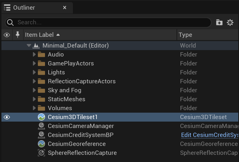Image resolution: width=239 pixels, height=162 pixels.
Task: Select the Lights folder label
Action: pyautogui.click(x=56, y=73)
